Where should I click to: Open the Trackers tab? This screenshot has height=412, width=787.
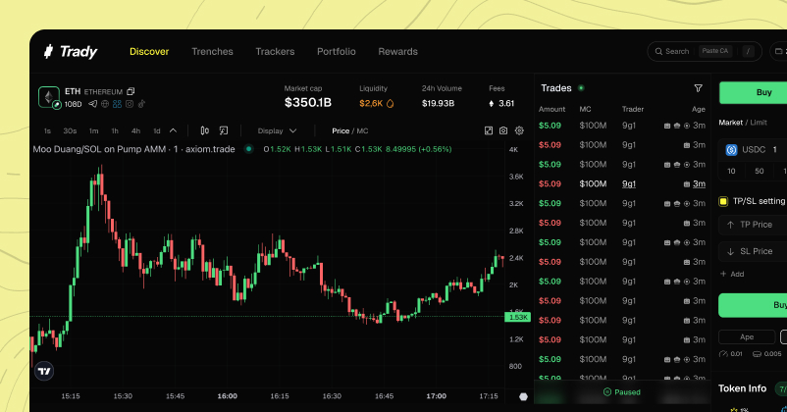tap(275, 51)
